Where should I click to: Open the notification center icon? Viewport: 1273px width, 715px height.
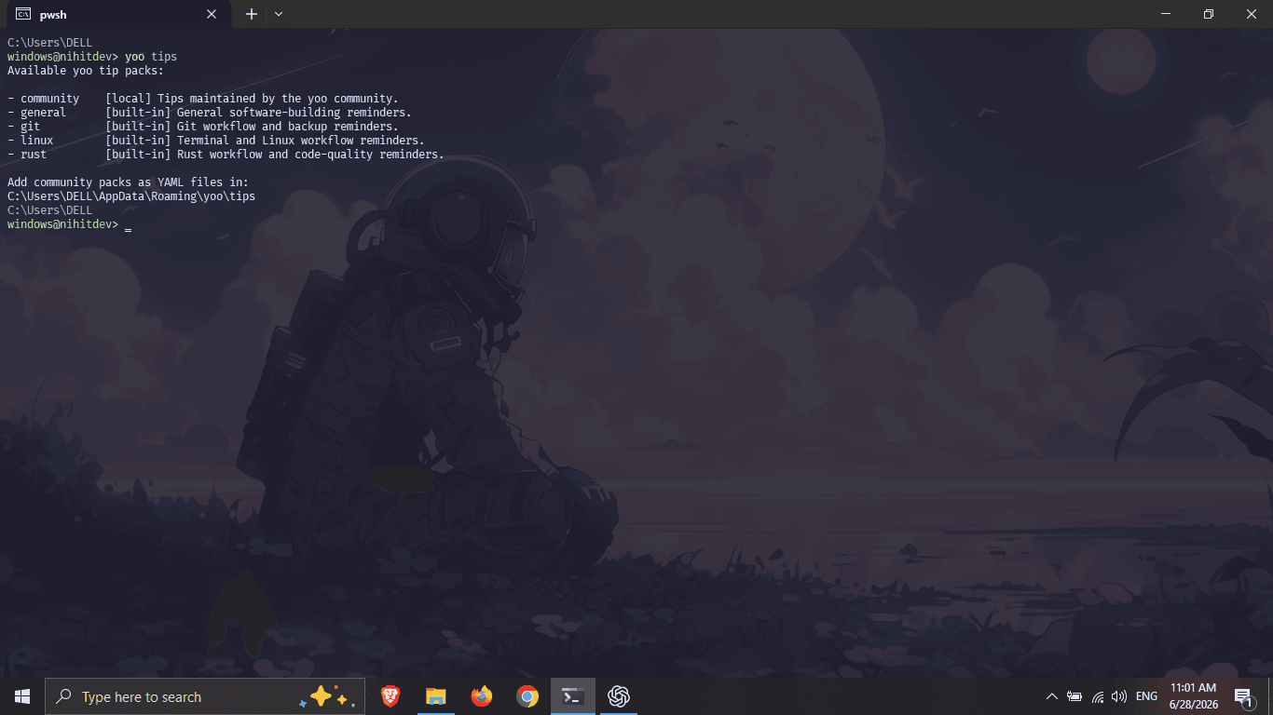[x=1242, y=696]
